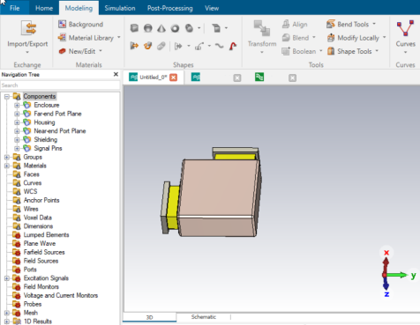Click the Background icon
This screenshot has height=325, width=420.
[x=62, y=24]
